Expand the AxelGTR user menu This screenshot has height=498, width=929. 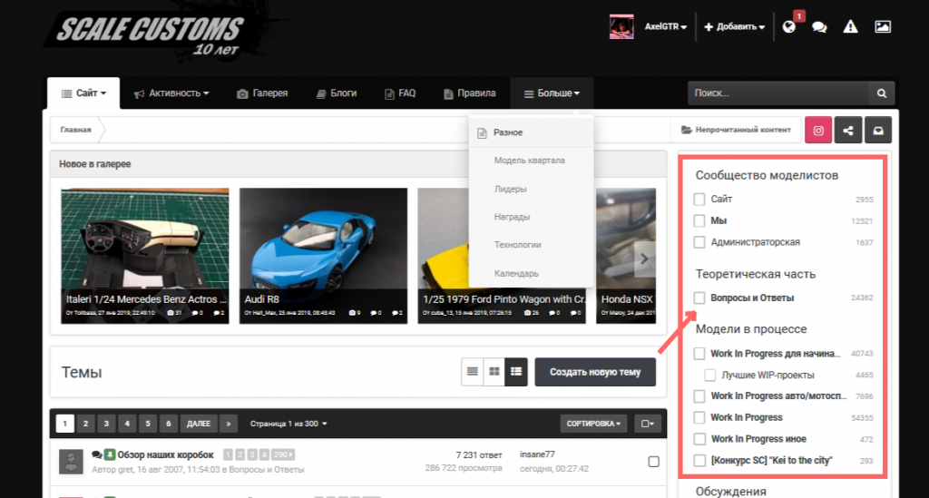[x=664, y=27]
